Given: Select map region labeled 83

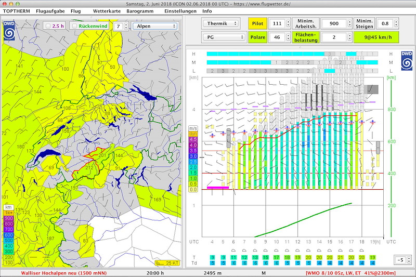Looking at the screenshot, I should point(85,241).
